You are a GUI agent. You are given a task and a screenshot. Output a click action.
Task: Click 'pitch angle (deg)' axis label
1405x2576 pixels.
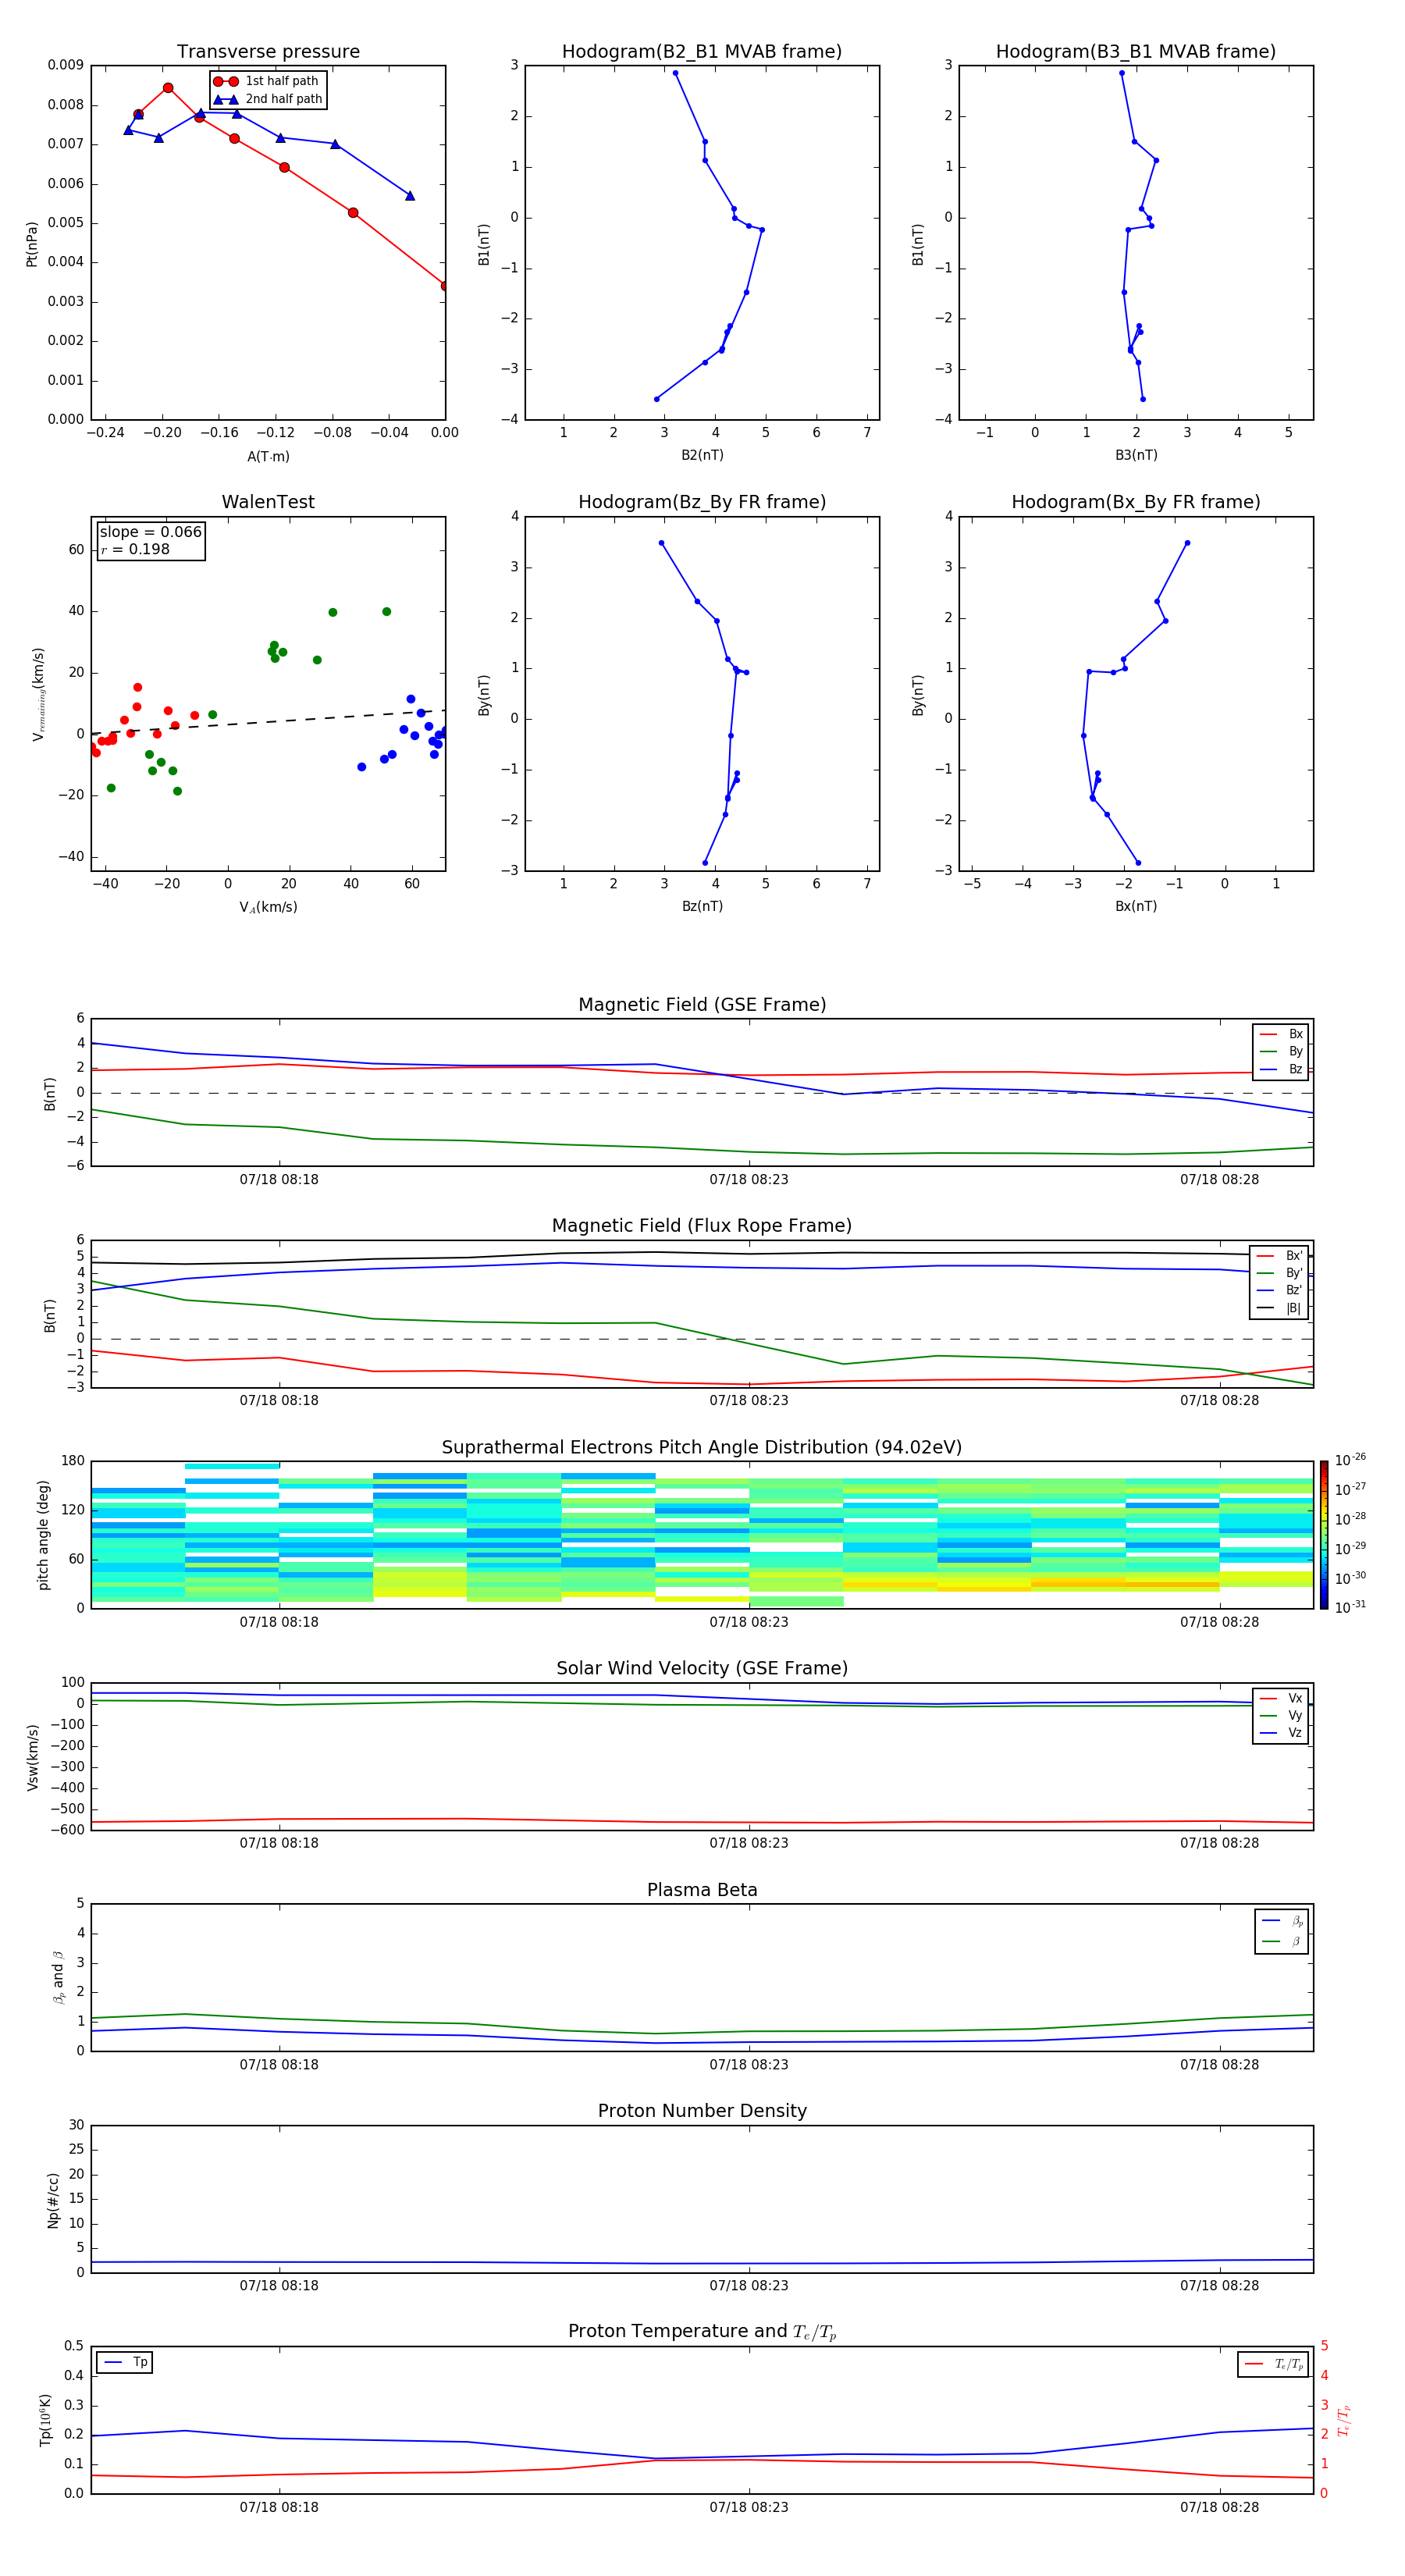43,1534
